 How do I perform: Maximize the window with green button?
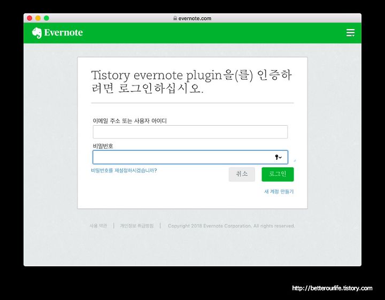point(47,18)
